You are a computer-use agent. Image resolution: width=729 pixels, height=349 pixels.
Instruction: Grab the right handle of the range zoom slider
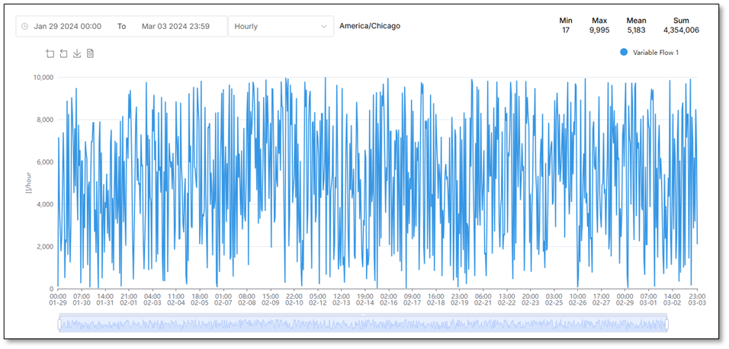pos(666,324)
